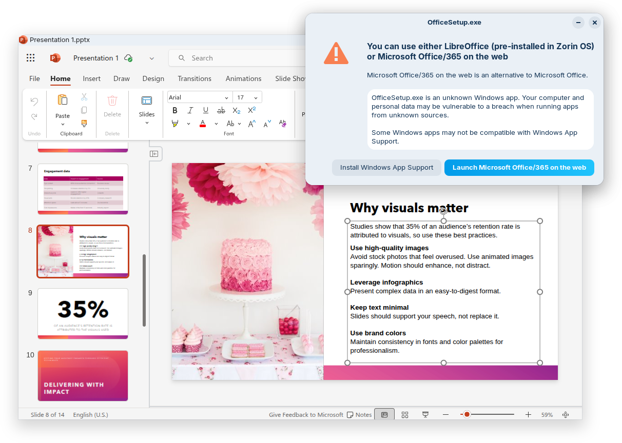This screenshot has height=443, width=622.
Task: Increase the font size with Grow Font
Action: [x=251, y=123]
